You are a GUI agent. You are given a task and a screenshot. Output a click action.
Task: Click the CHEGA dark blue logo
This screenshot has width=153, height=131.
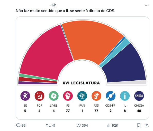pyautogui.click(x=139, y=96)
